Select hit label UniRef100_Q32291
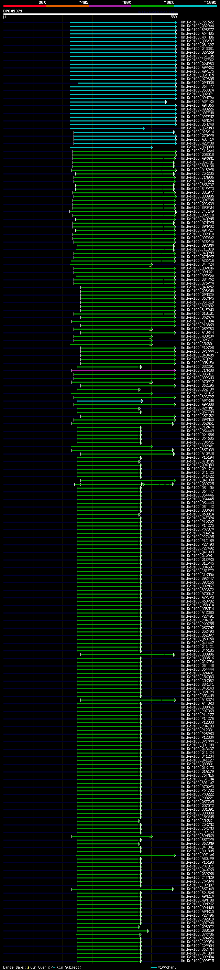 [x=197, y=367]
